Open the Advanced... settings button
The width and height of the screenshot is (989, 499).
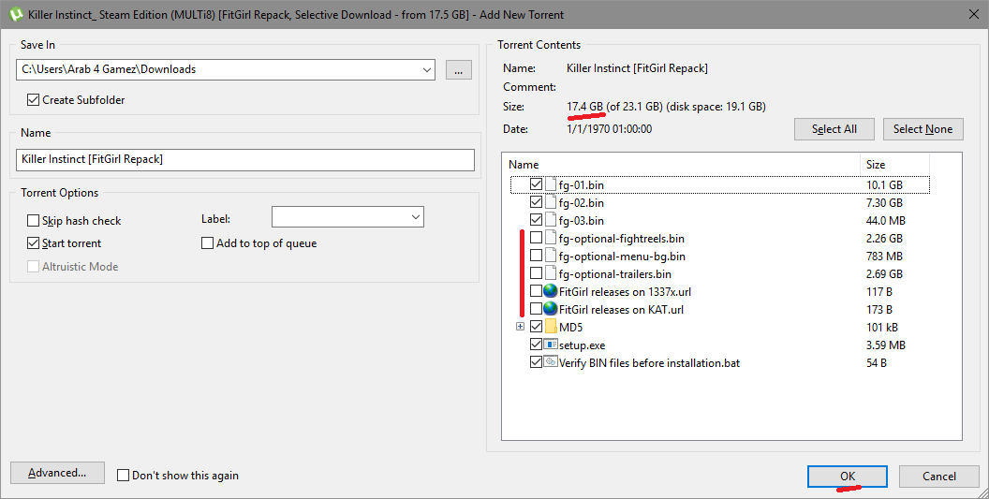pos(57,473)
